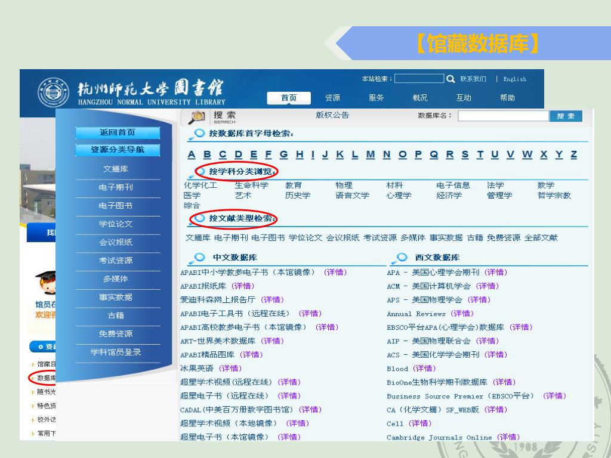Select 电子期刊 in the sidebar
This screenshot has height=458, width=611.
[116, 187]
